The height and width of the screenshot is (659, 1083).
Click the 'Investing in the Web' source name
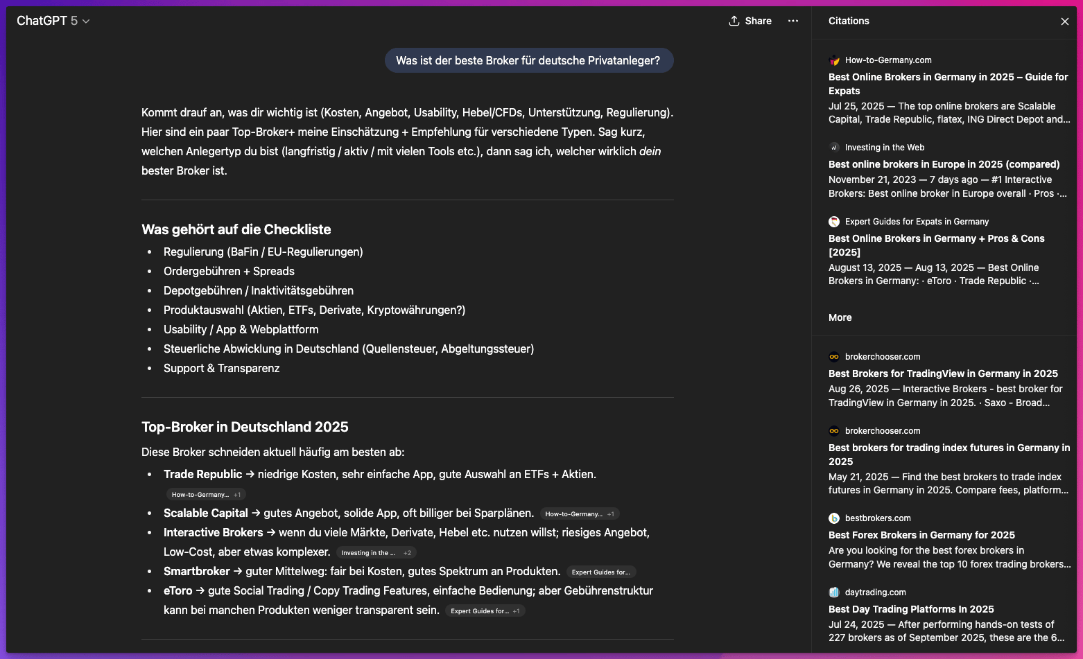[885, 148]
